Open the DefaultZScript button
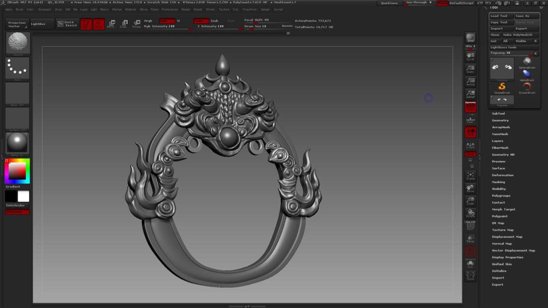 pos(461,3)
